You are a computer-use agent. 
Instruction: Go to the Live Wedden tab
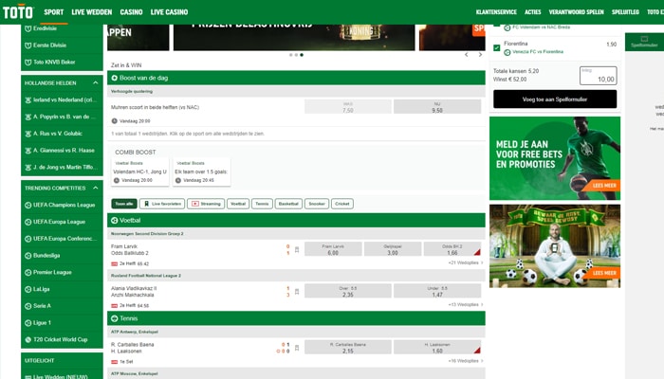click(92, 12)
